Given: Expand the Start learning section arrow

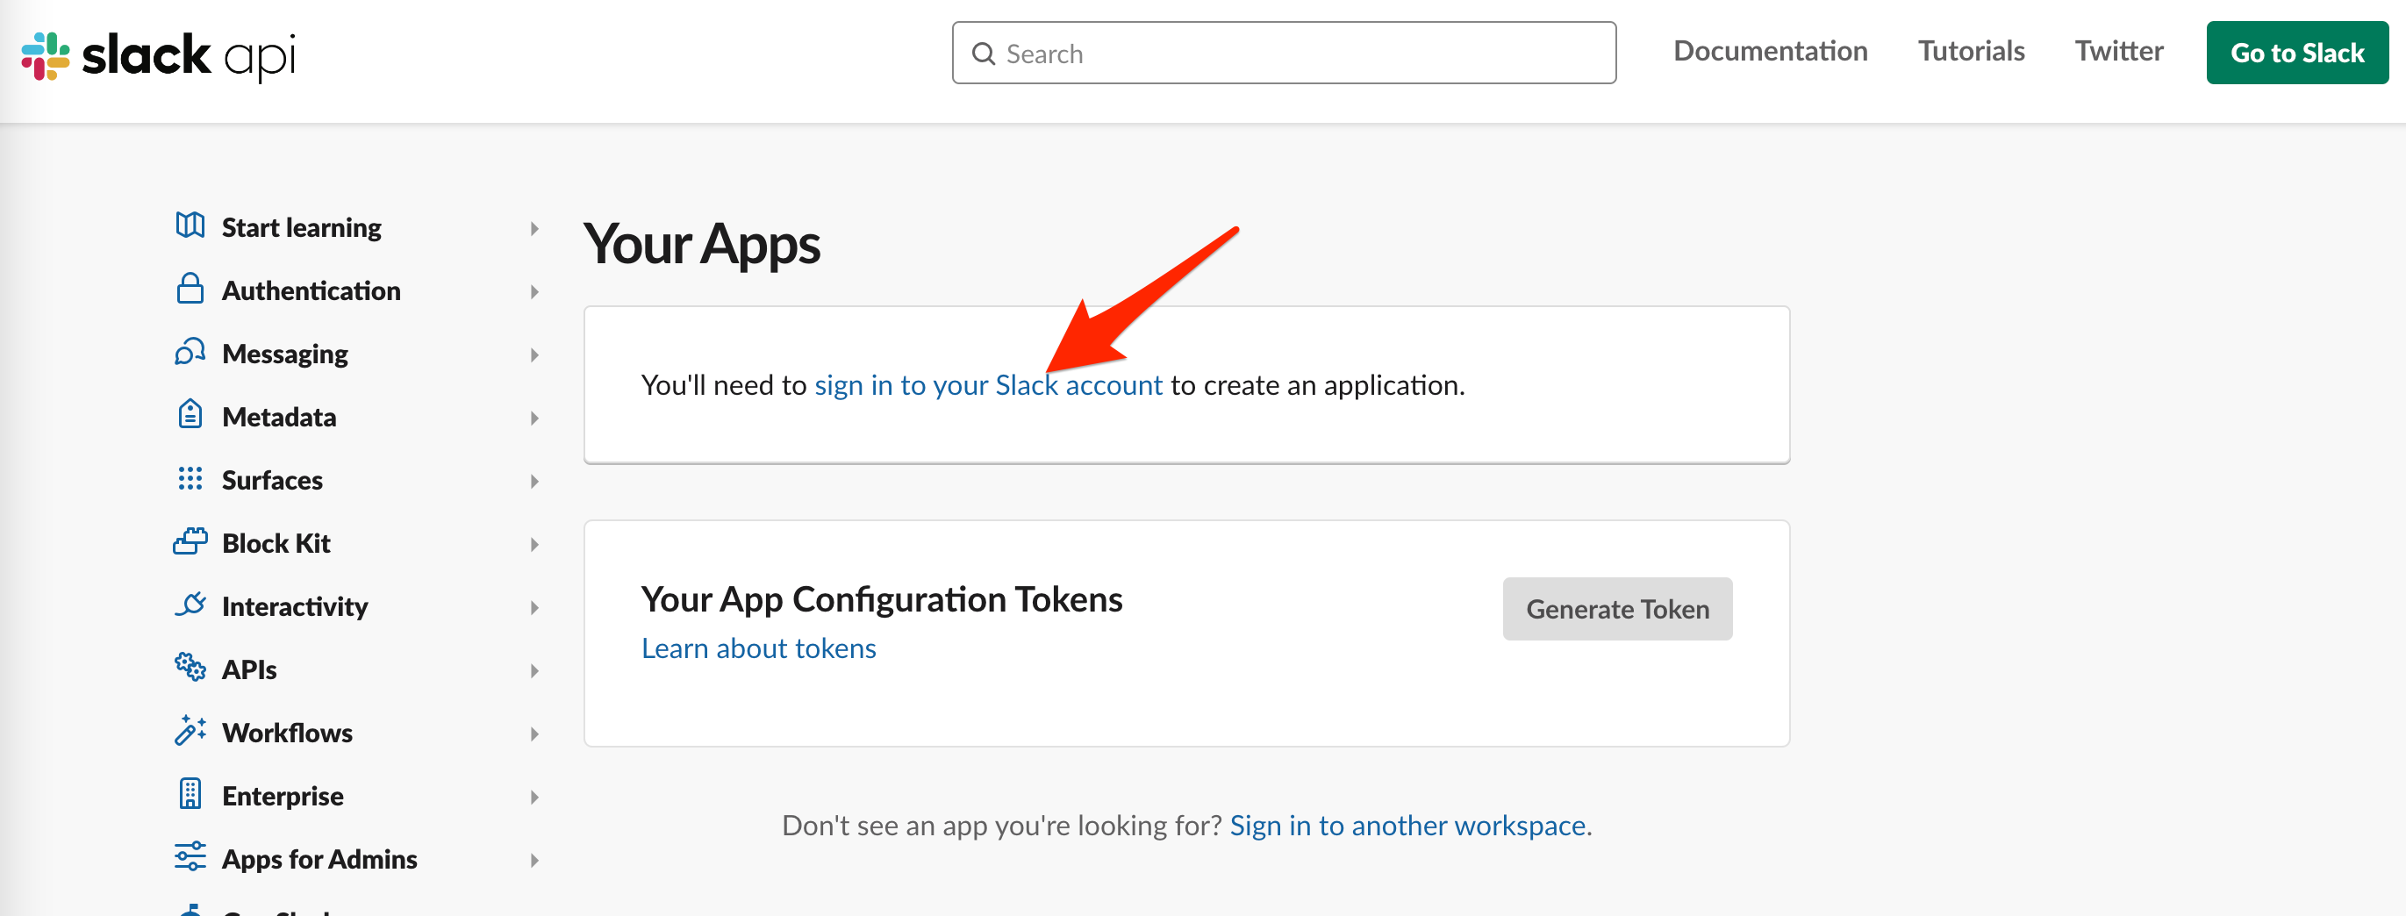Looking at the screenshot, I should pyautogui.click(x=534, y=229).
